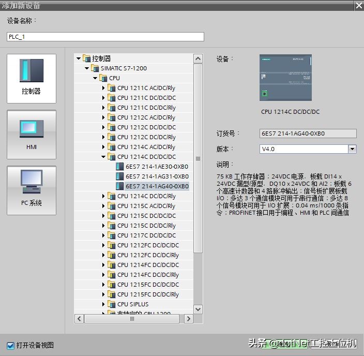The image size is (364, 356).
Task: Select CPU 1214FC DC/DC/DC entry
Action: [x=148, y=265]
